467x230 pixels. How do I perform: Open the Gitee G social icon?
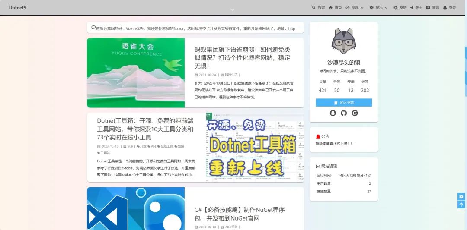(355, 113)
